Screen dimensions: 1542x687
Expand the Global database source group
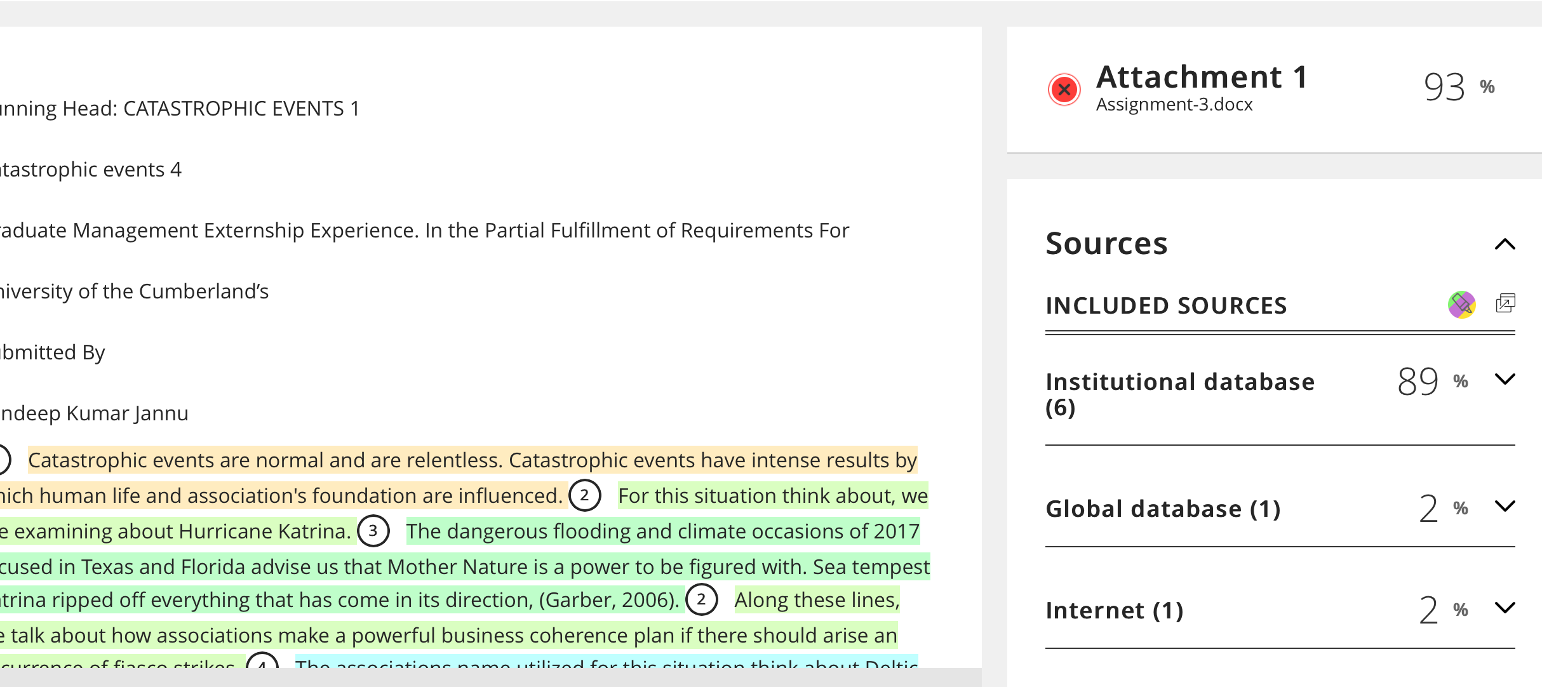1505,507
